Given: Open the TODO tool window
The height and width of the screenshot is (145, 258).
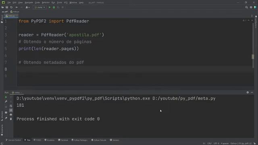Looking at the screenshot, I should [x=37, y=140].
